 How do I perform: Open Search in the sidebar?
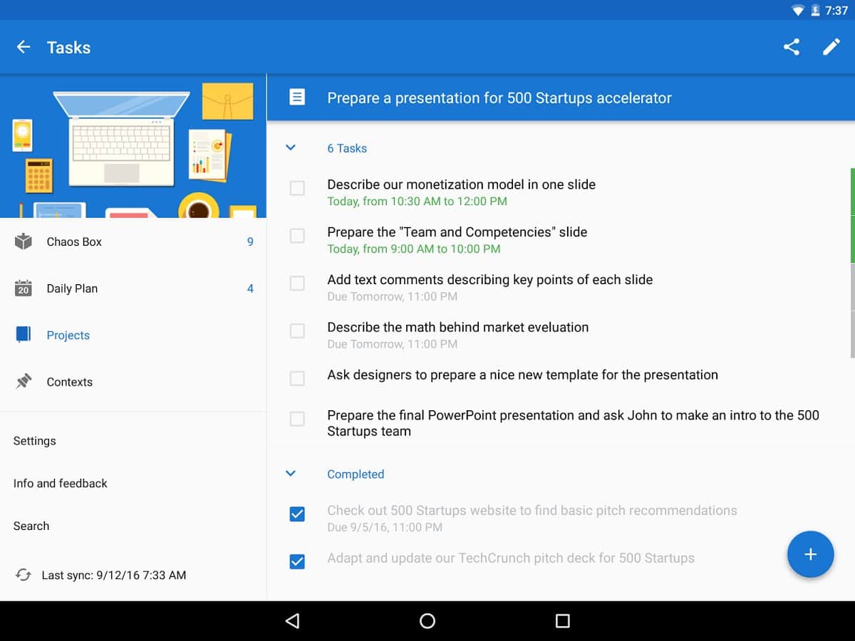31,526
